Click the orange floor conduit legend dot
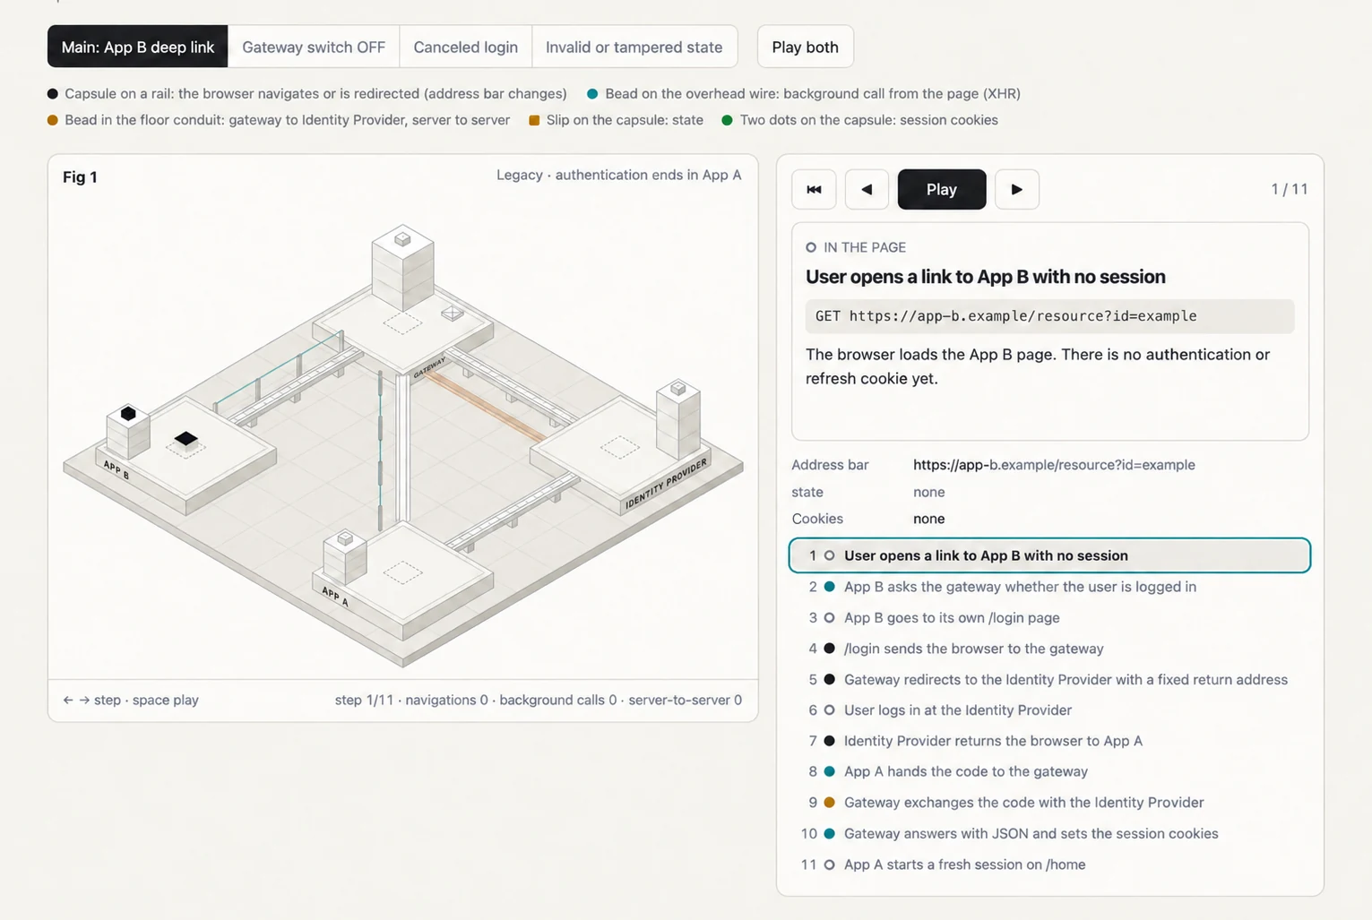 (x=53, y=120)
